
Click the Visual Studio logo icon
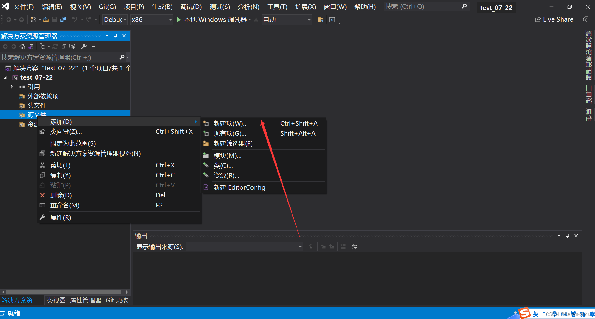click(5, 6)
